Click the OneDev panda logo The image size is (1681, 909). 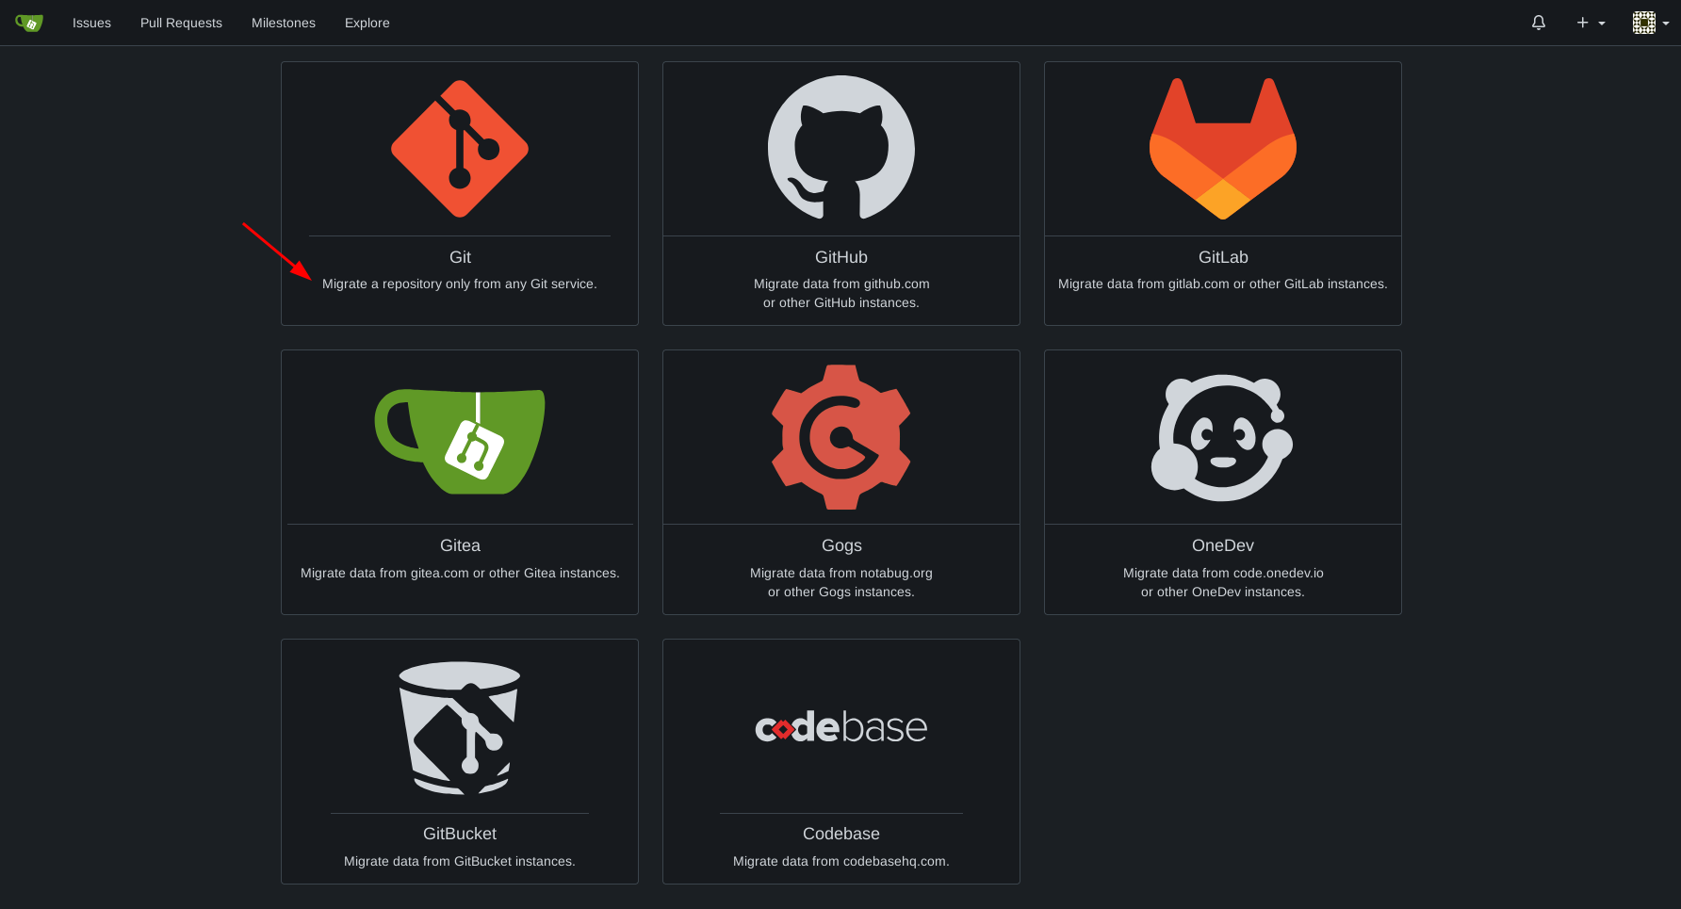(x=1223, y=437)
